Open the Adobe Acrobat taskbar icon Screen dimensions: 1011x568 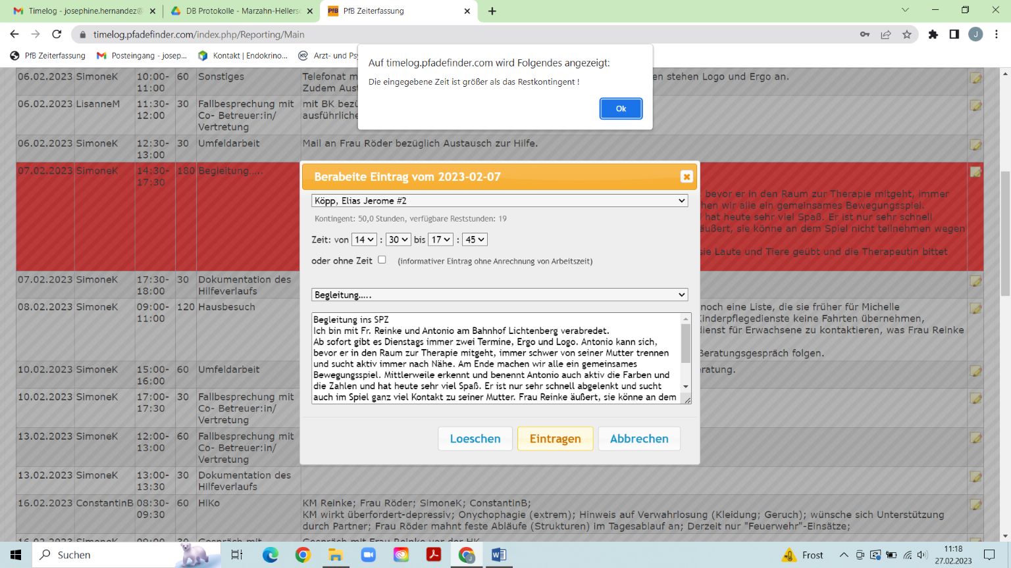(x=433, y=555)
